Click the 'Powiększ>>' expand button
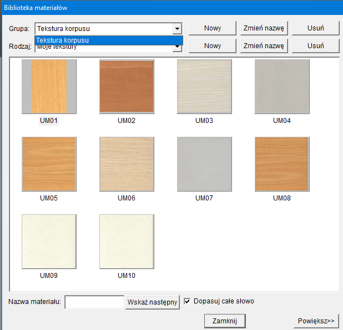 316,321
